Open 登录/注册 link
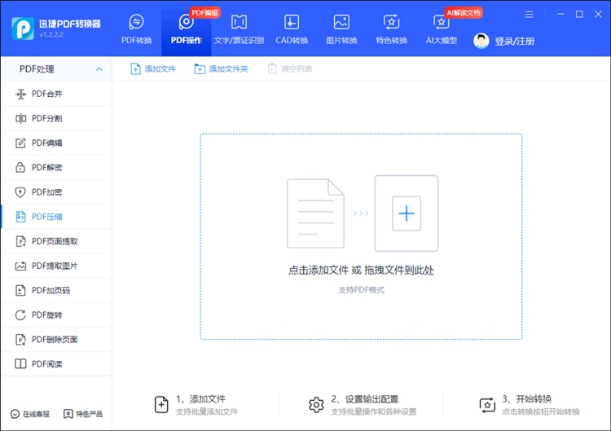Screen dimensions: 611x431 [515, 41]
